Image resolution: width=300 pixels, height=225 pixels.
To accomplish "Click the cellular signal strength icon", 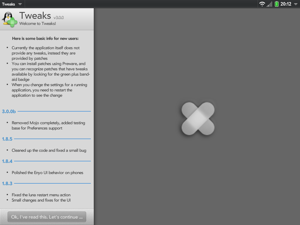I will (x=270, y=4).
